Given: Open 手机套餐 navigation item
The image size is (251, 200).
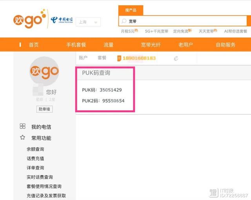Looking at the screenshot, I should tap(76, 45).
